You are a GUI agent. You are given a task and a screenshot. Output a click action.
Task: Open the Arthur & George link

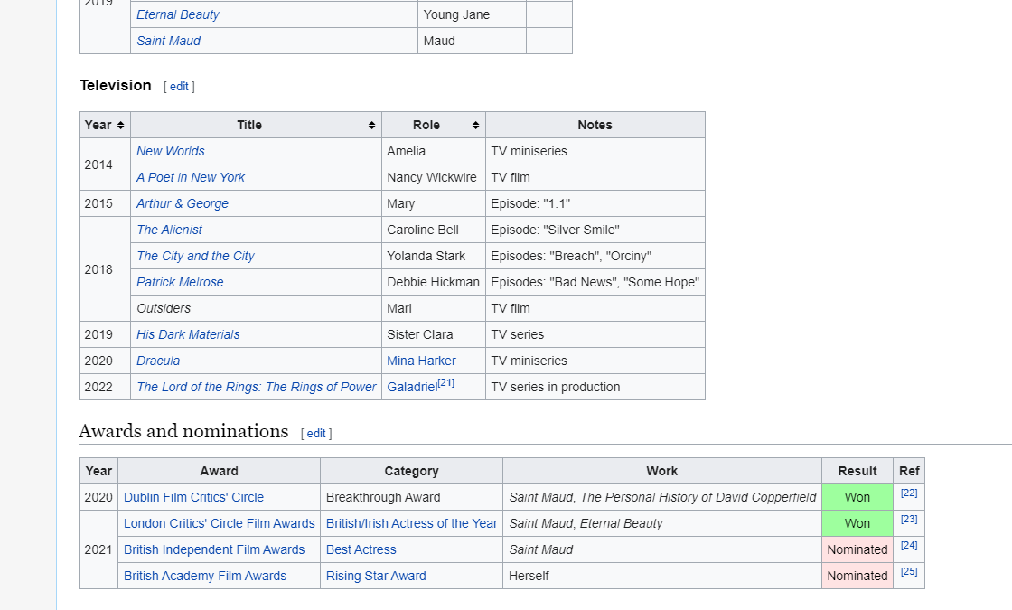182,203
